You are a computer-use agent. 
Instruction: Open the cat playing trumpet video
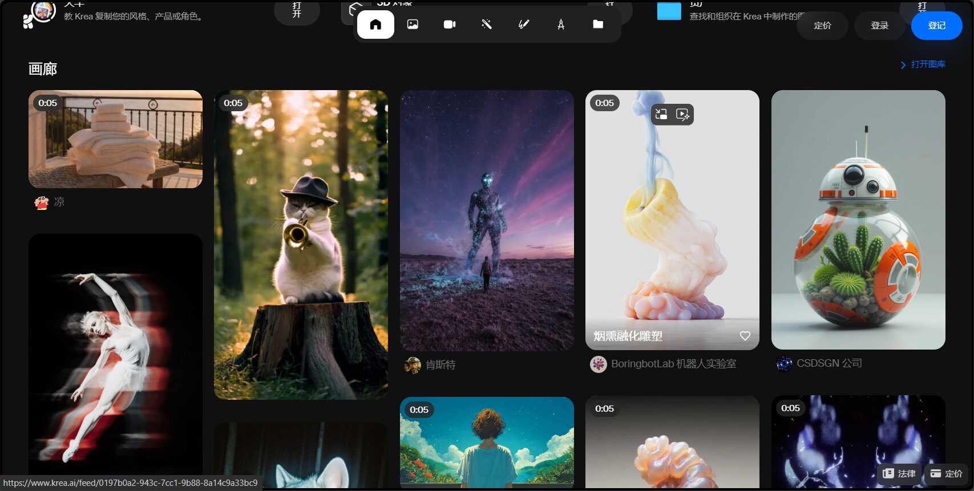point(301,245)
